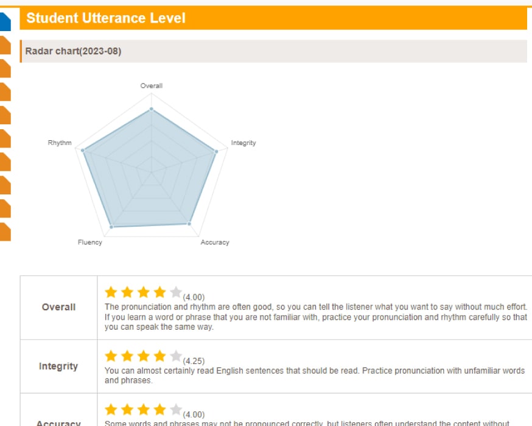Click the Rhythm data point on radar chart
This screenshot has height=426, width=532.
point(83,150)
